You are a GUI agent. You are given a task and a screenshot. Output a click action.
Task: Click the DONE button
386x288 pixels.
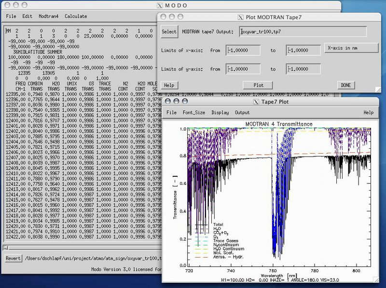click(x=345, y=85)
